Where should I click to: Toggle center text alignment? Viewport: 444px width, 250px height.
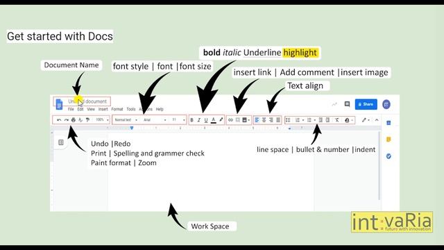(x=264, y=120)
